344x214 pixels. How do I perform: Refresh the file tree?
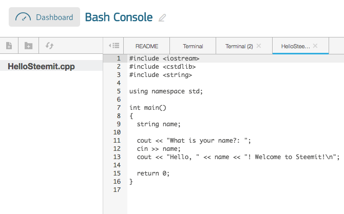49,46
